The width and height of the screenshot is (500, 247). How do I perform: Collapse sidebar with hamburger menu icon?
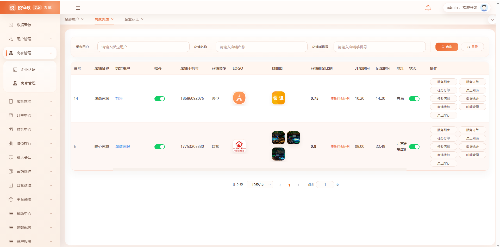coord(78,8)
